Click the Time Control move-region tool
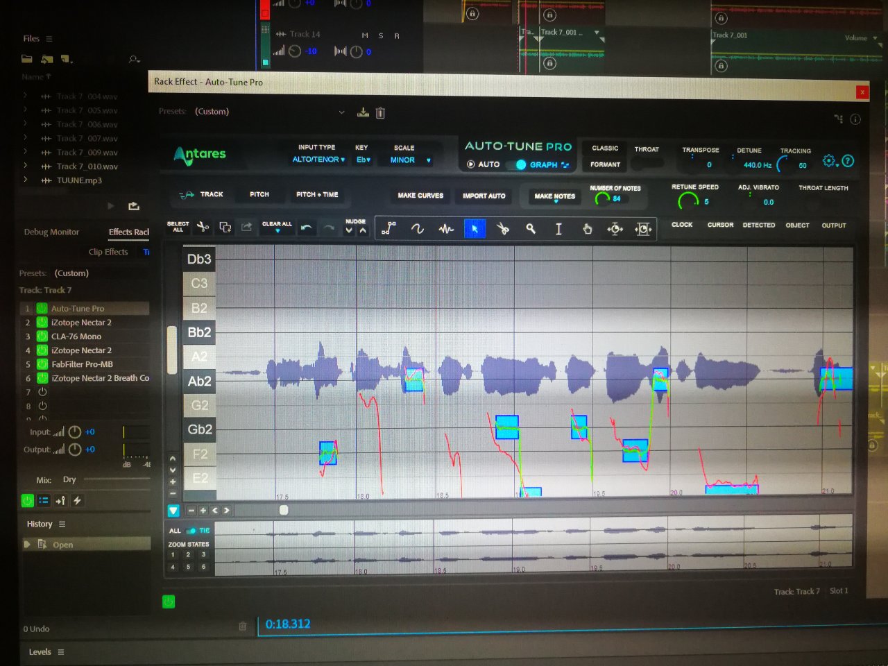This screenshot has width=888, height=666. [x=643, y=228]
